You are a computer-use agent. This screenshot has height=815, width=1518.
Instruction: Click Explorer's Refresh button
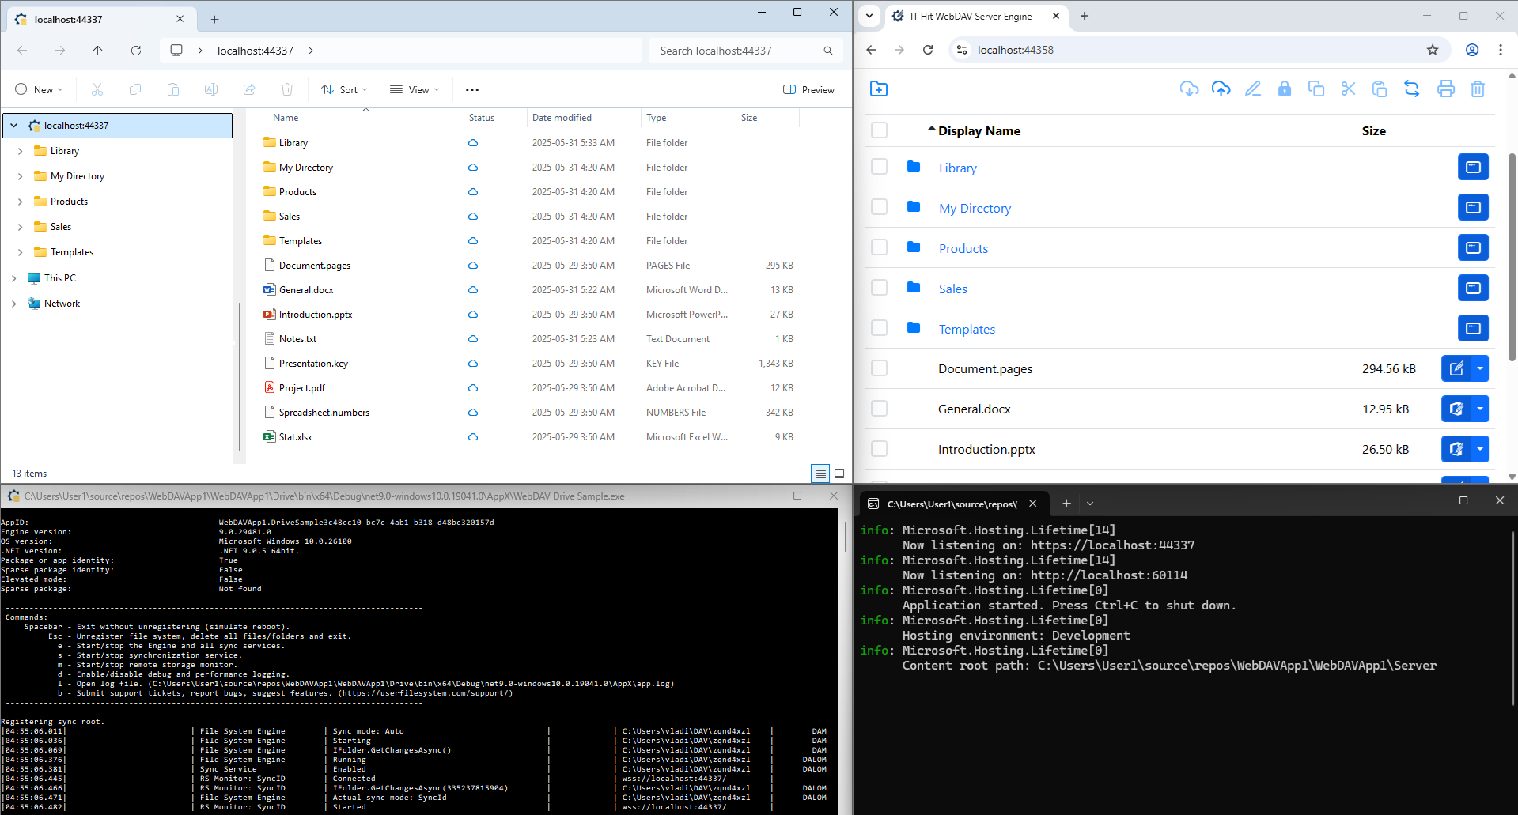tap(136, 51)
